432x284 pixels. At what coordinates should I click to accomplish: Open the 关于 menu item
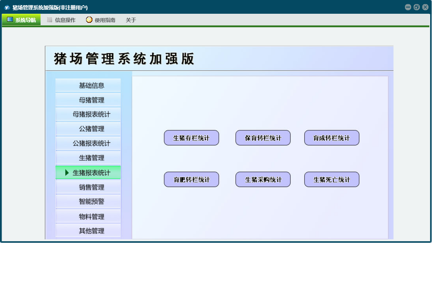pos(131,20)
